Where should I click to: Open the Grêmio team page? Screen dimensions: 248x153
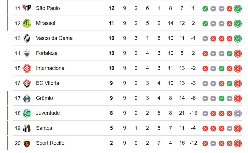(45, 98)
